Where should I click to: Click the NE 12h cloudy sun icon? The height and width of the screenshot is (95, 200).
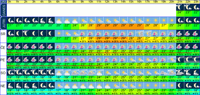[x=107, y=85]
